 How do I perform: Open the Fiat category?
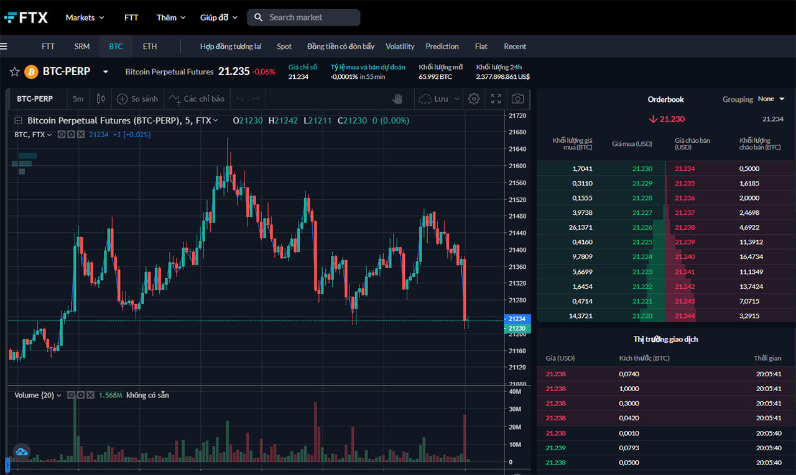pos(481,47)
